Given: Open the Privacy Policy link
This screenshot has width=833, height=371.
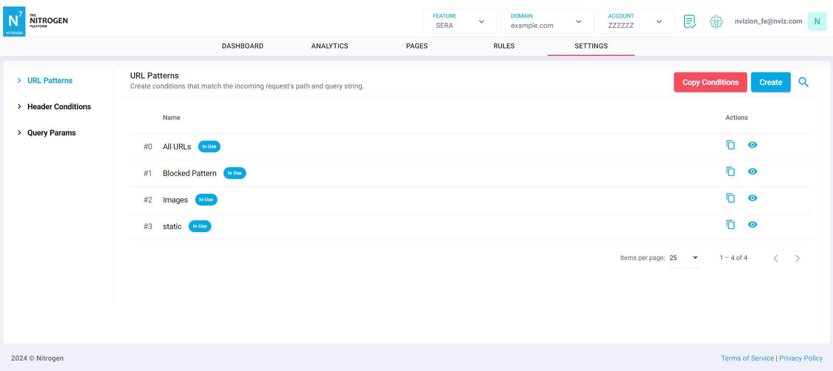Looking at the screenshot, I should click(801, 358).
